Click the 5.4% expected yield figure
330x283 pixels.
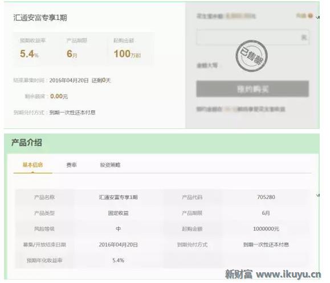[x=29, y=54]
